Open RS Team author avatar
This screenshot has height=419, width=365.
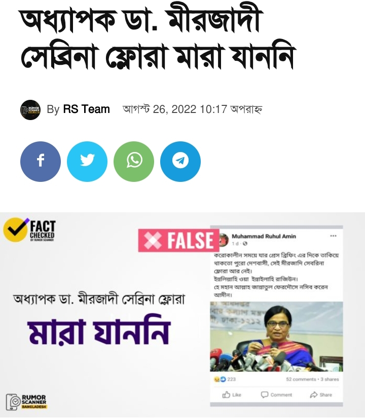pyautogui.click(x=30, y=109)
